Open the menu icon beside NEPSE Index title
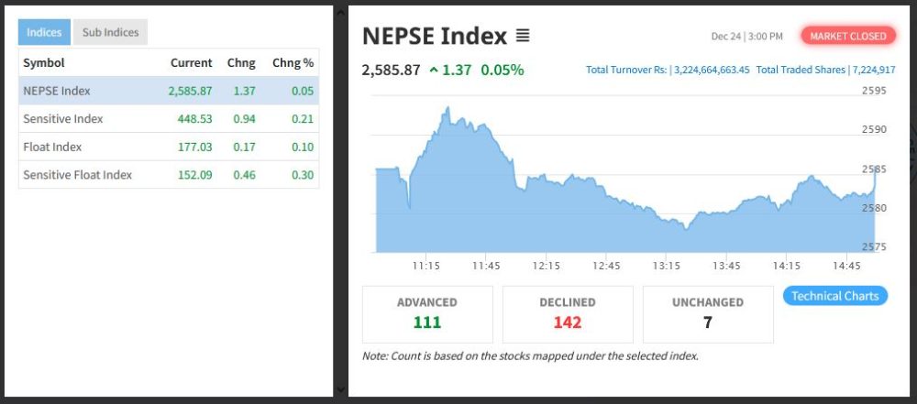917x404 pixels. pos(523,37)
